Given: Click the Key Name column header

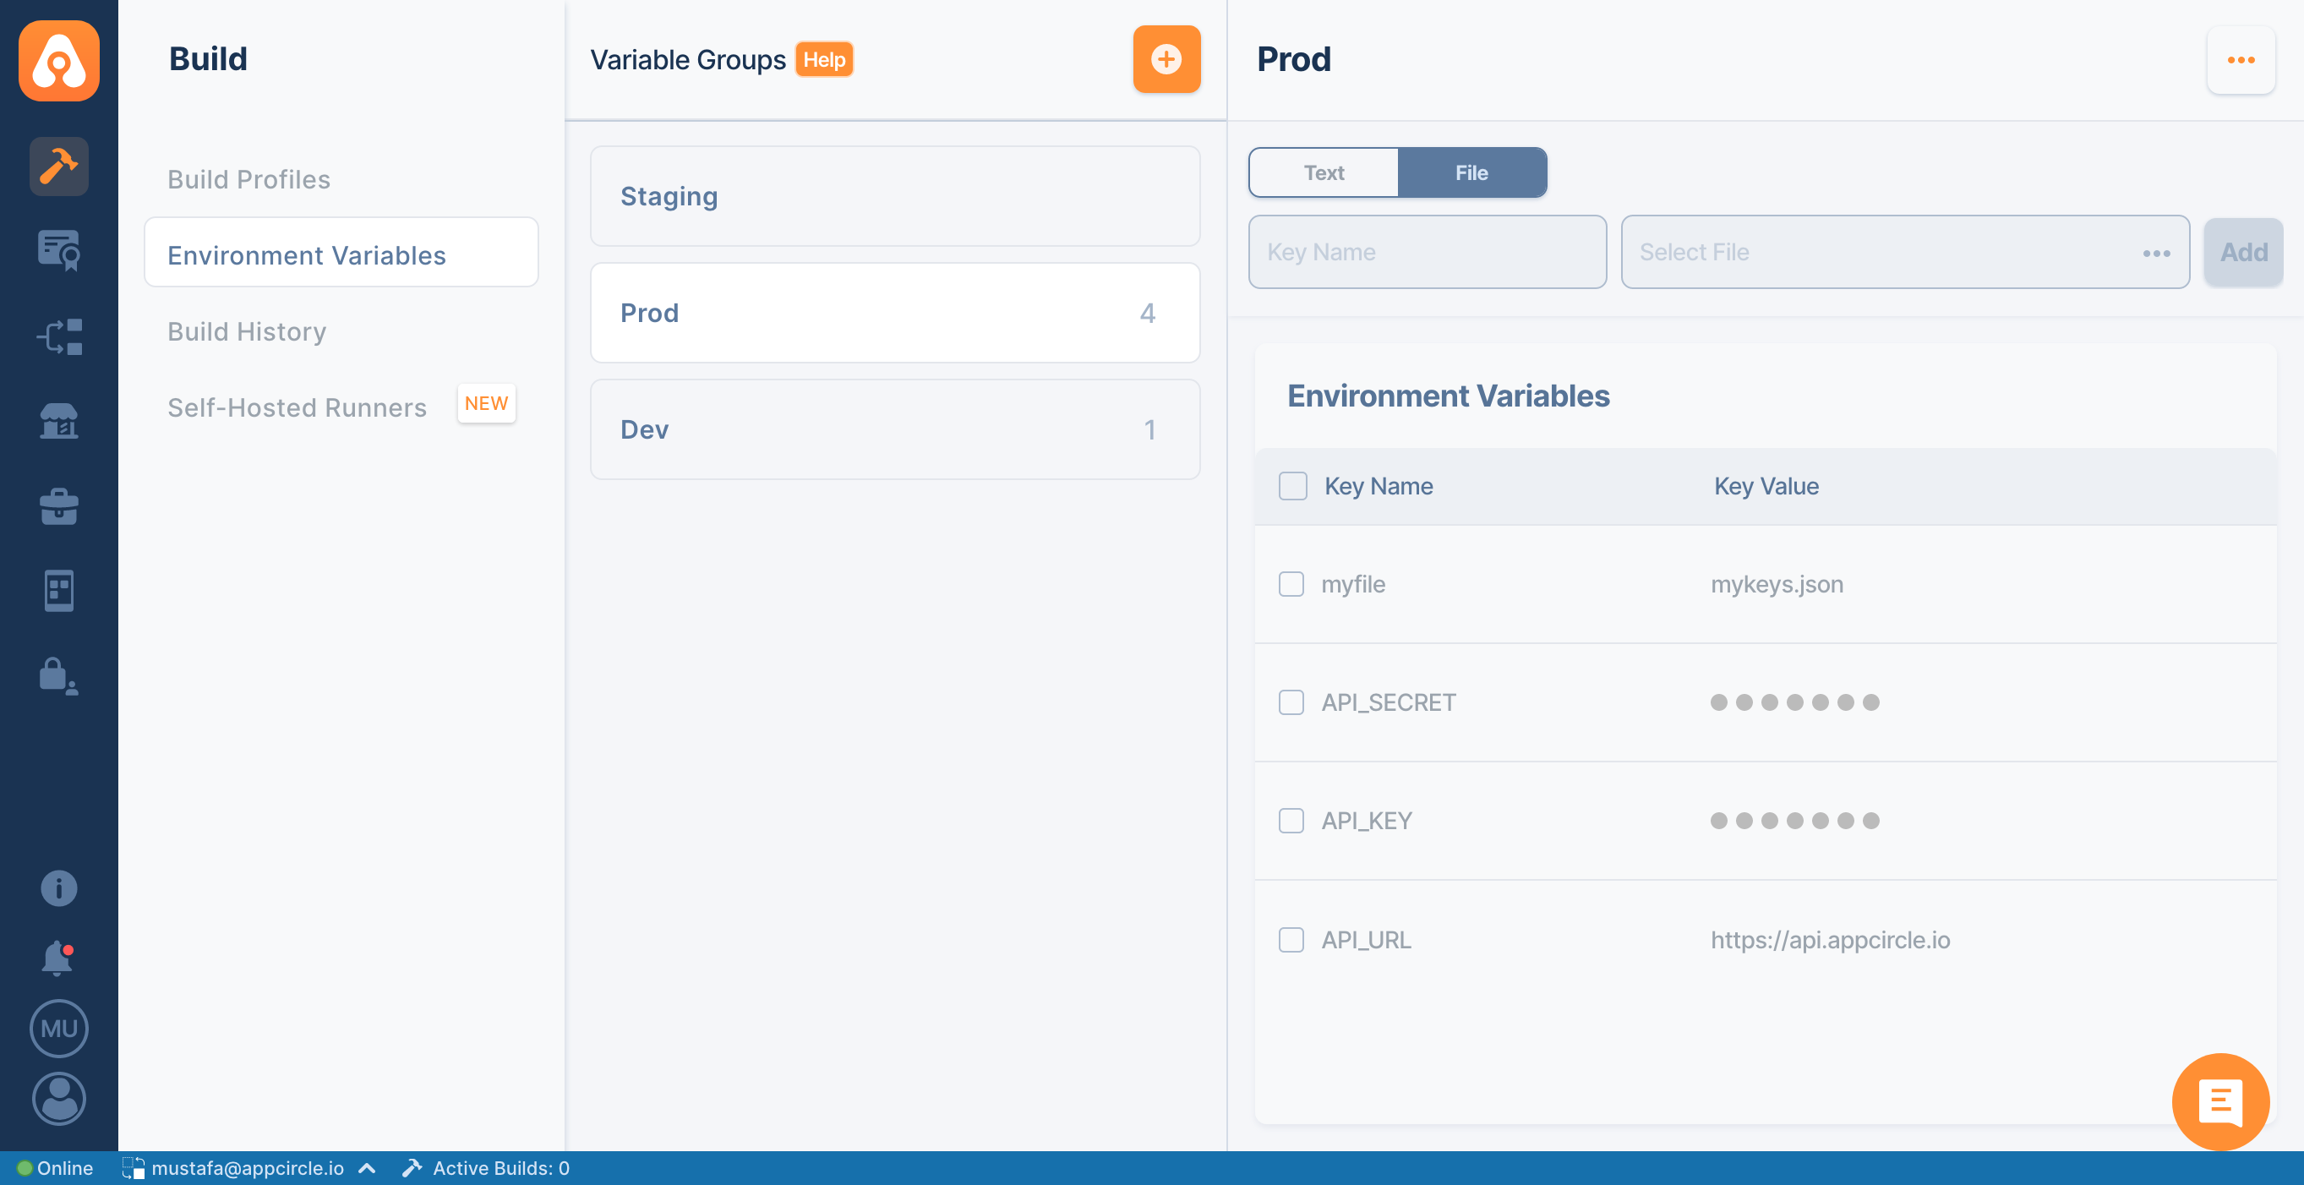Looking at the screenshot, I should click(x=1379, y=486).
